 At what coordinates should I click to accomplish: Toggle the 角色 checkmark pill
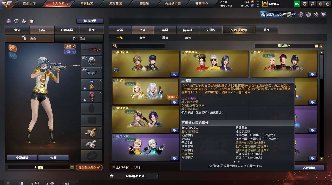[70, 46]
